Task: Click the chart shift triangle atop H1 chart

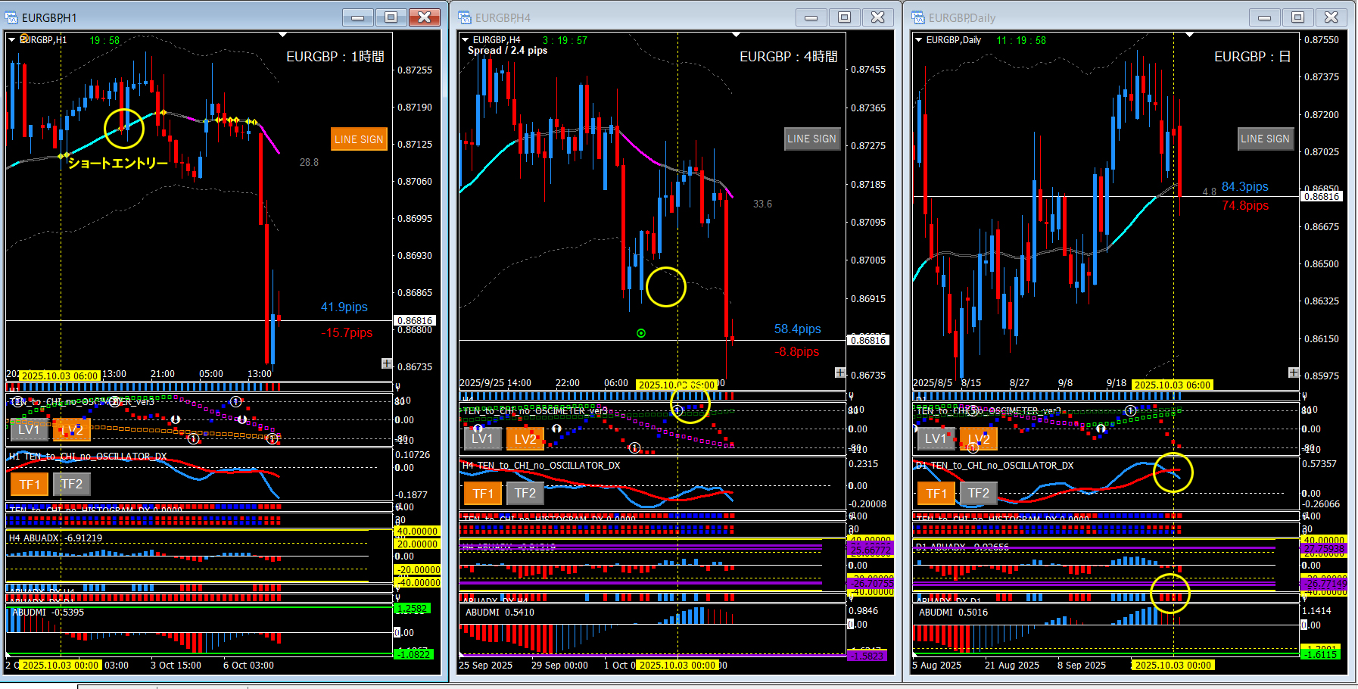Action: (283, 35)
